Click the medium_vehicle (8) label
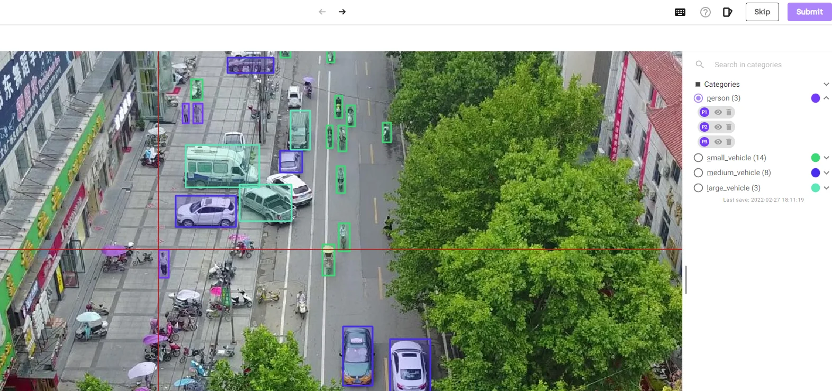832x391 pixels. (739, 172)
